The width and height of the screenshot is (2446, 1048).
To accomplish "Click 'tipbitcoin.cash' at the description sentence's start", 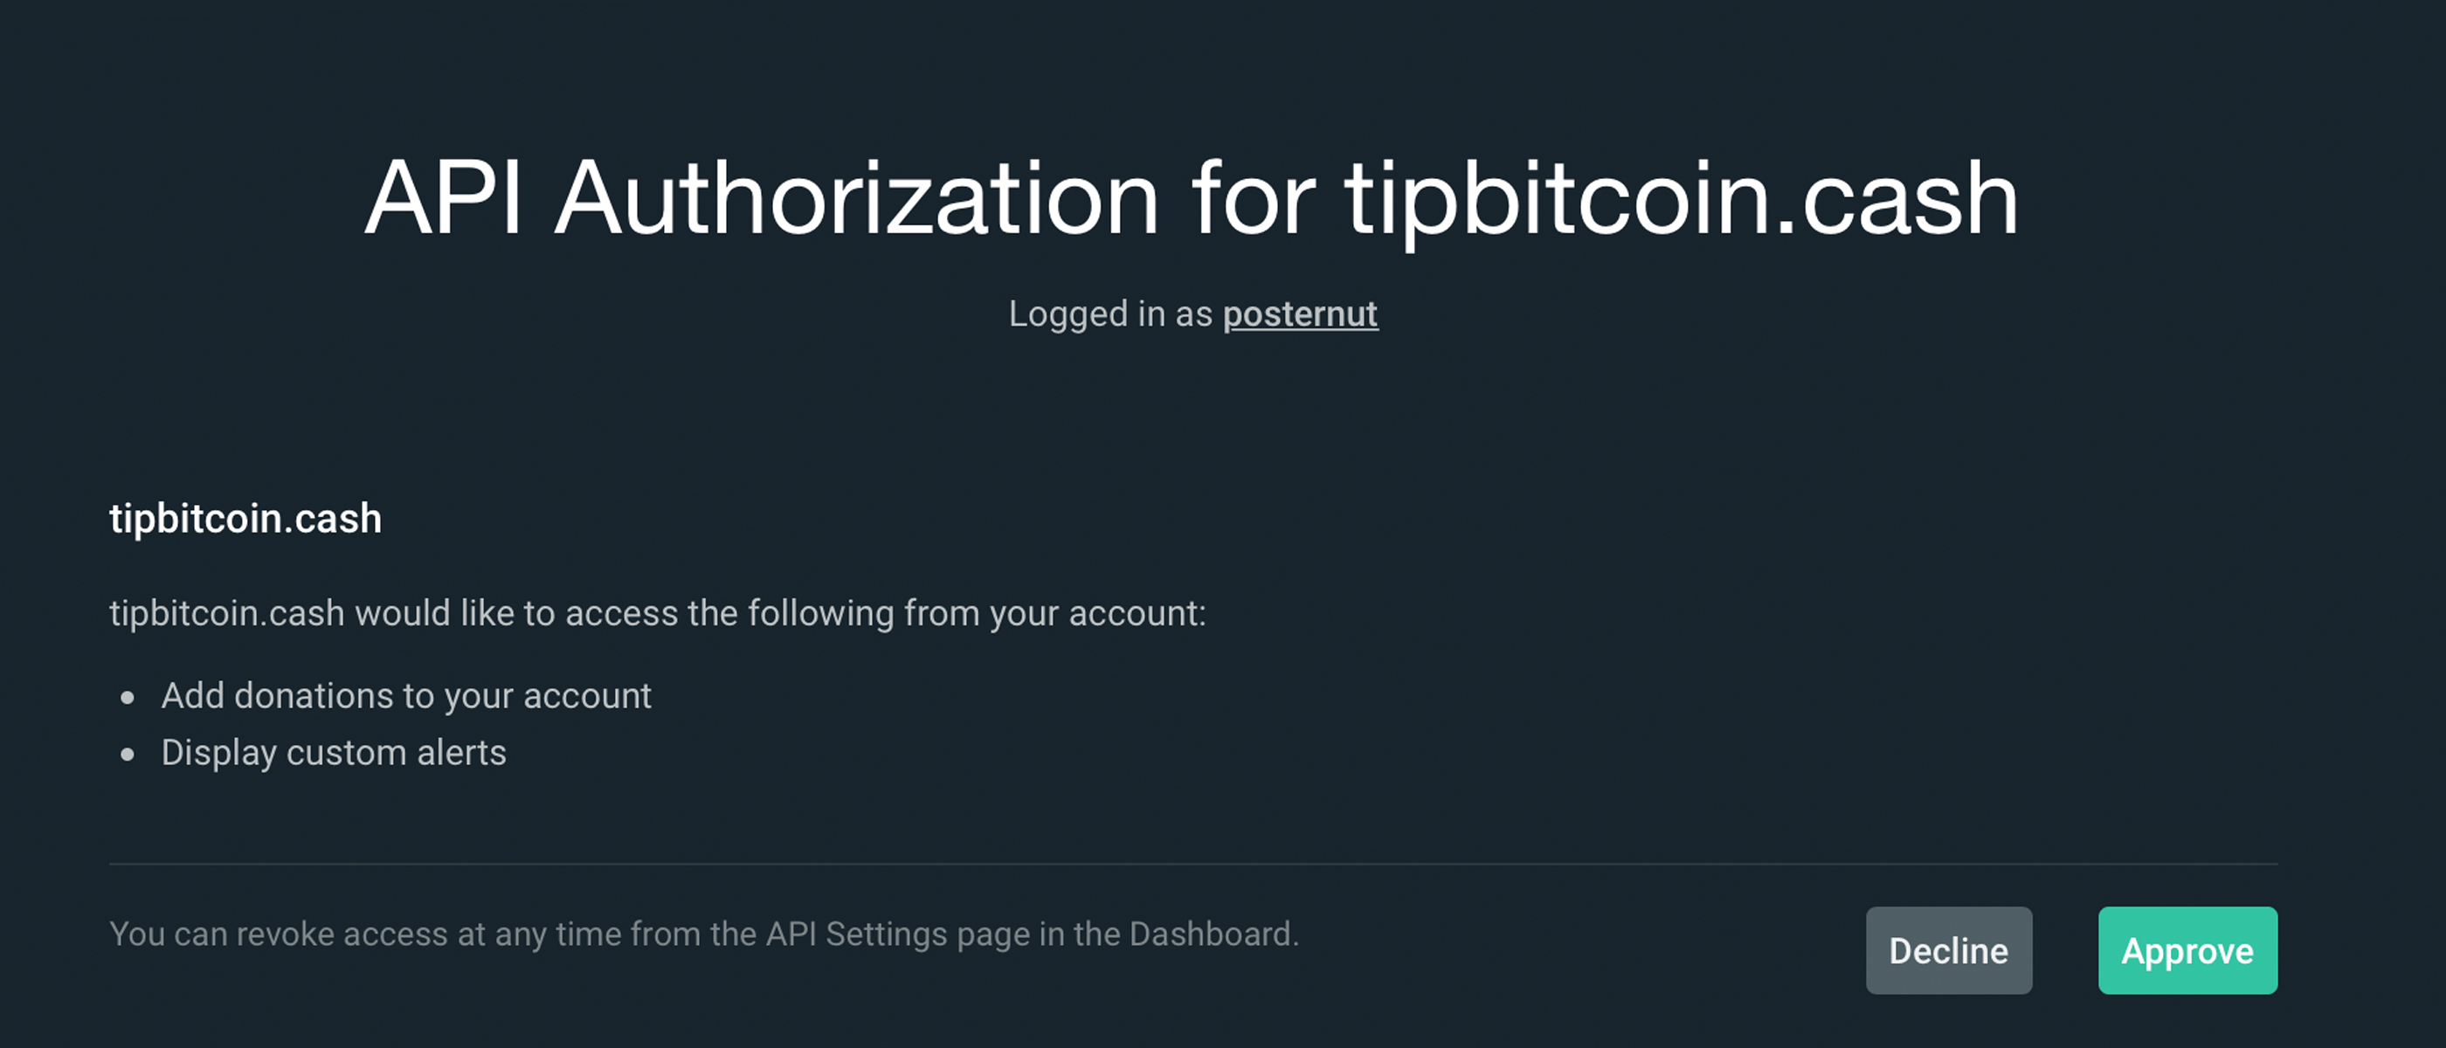I will pyautogui.click(x=226, y=613).
